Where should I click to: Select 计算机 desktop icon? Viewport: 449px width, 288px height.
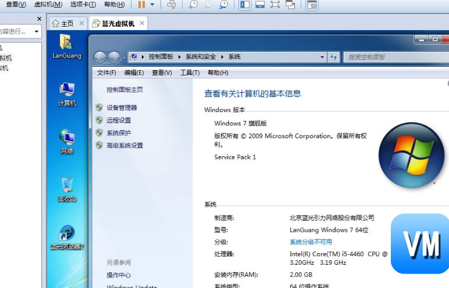click(x=67, y=95)
